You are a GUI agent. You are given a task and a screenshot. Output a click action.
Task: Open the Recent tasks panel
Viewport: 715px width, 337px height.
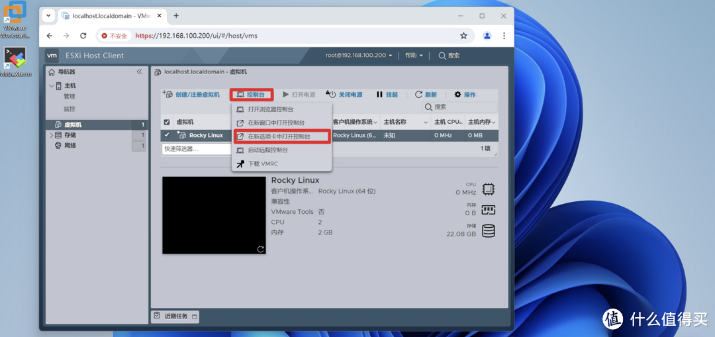click(x=175, y=316)
